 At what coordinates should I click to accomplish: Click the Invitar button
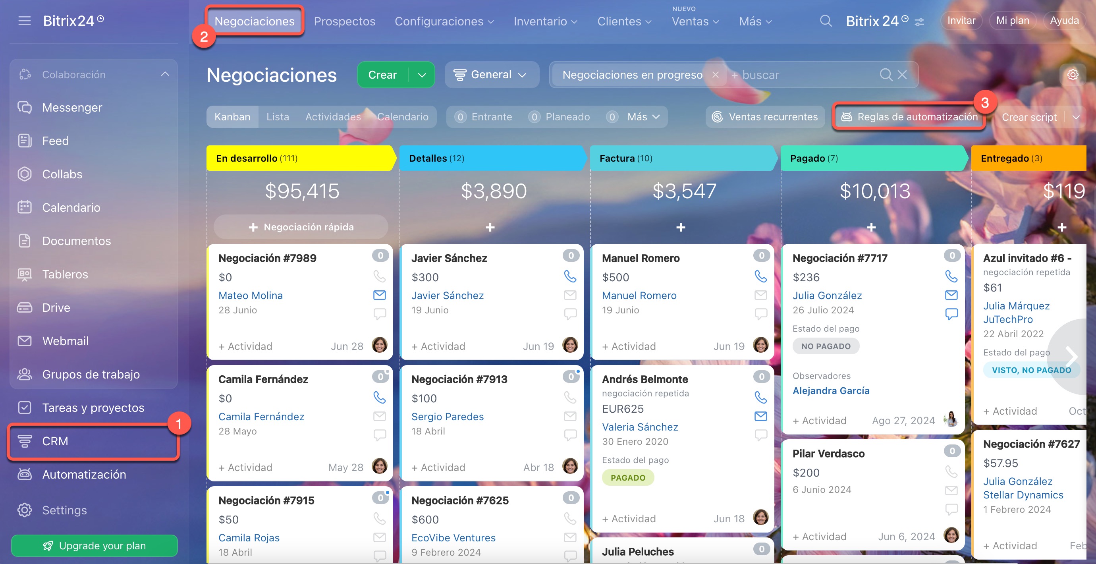961,20
